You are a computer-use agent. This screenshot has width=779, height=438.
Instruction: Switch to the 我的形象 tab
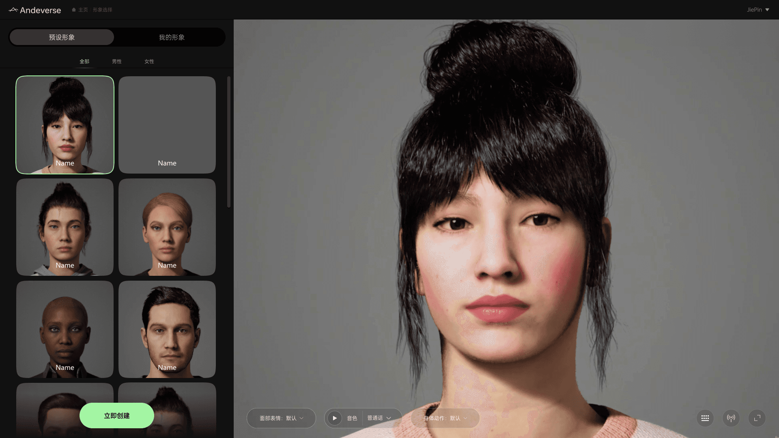[172, 37]
